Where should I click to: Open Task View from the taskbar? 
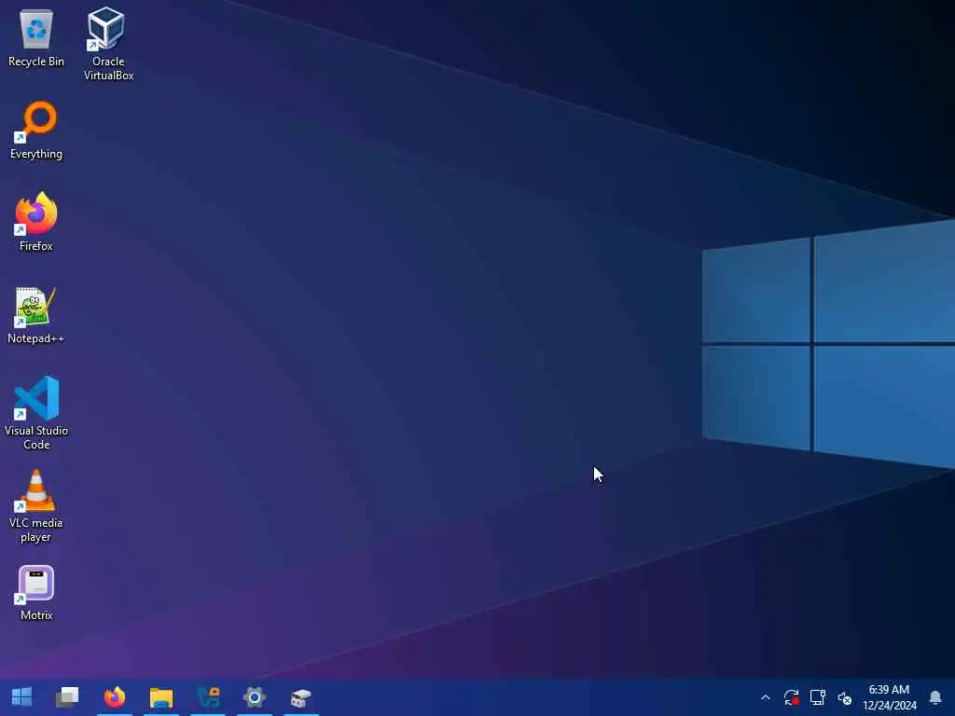click(x=67, y=696)
